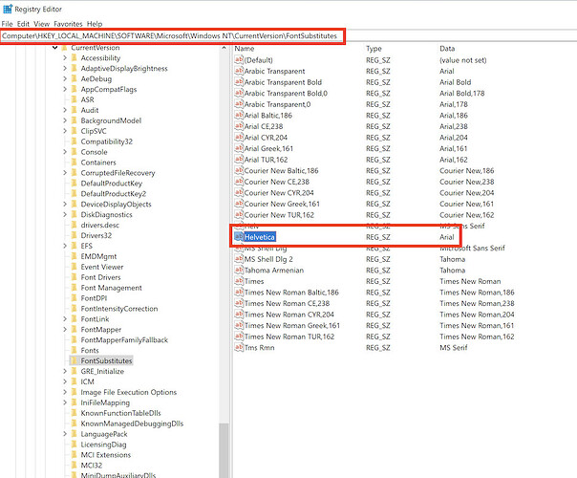
Task: Click the Name column header
Action: (x=245, y=49)
